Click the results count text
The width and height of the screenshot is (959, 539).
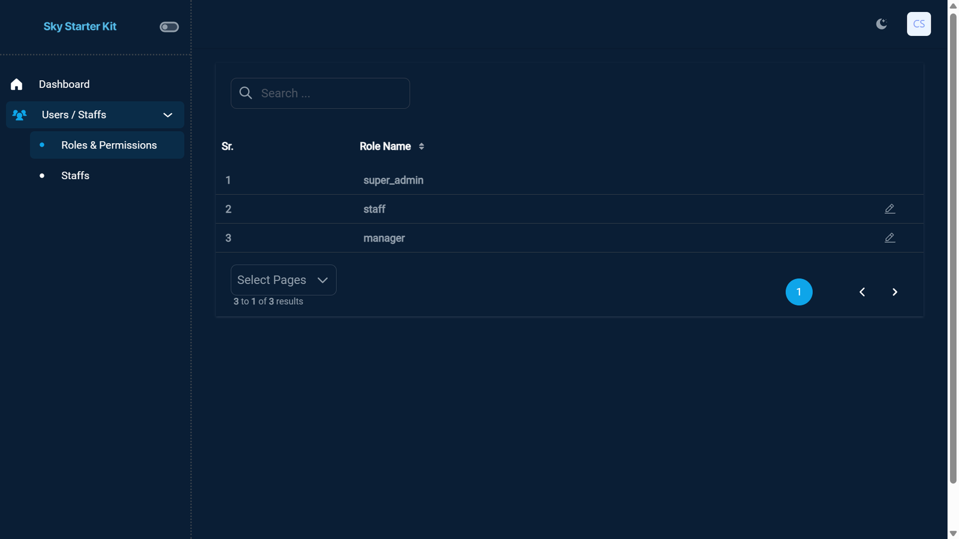click(x=269, y=302)
